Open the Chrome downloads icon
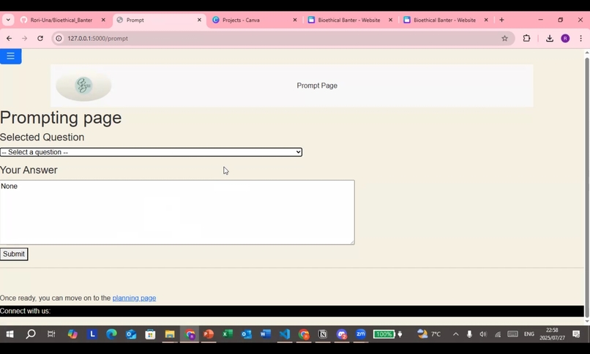Viewport: 590px width, 354px height. click(x=549, y=38)
